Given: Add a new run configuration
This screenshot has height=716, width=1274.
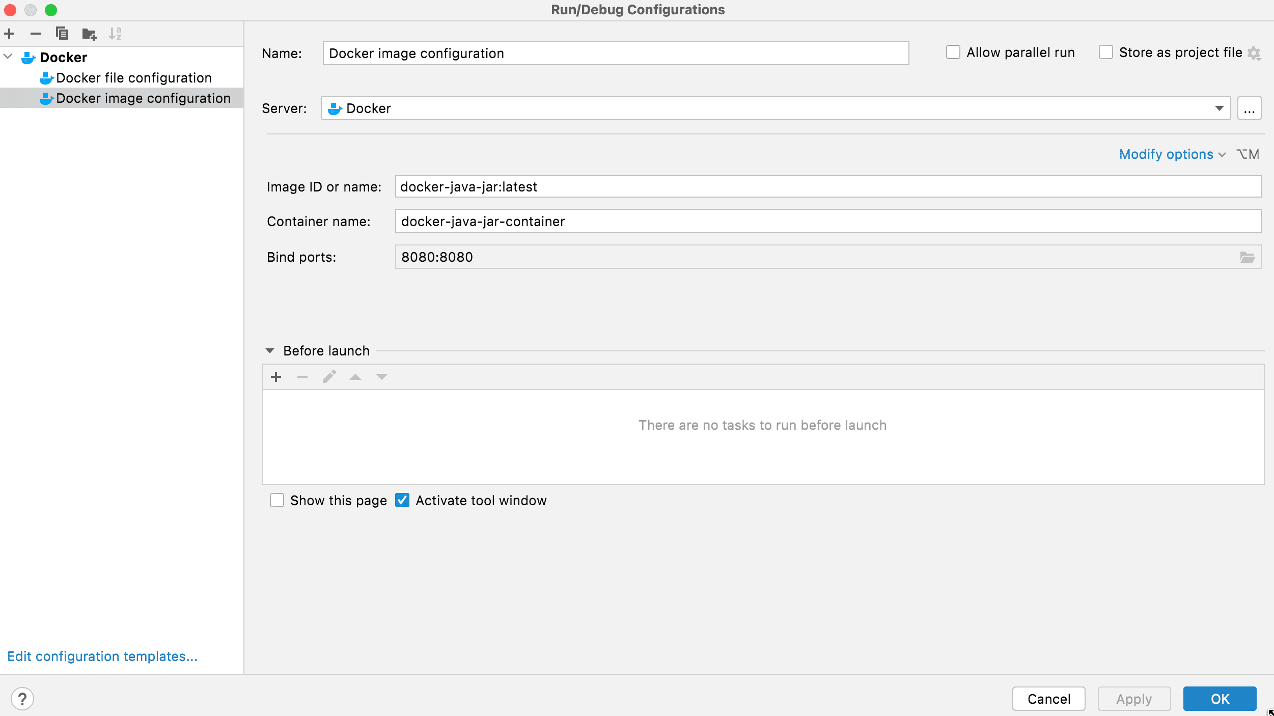Looking at the screenshot, I should [x=10, y=33].
